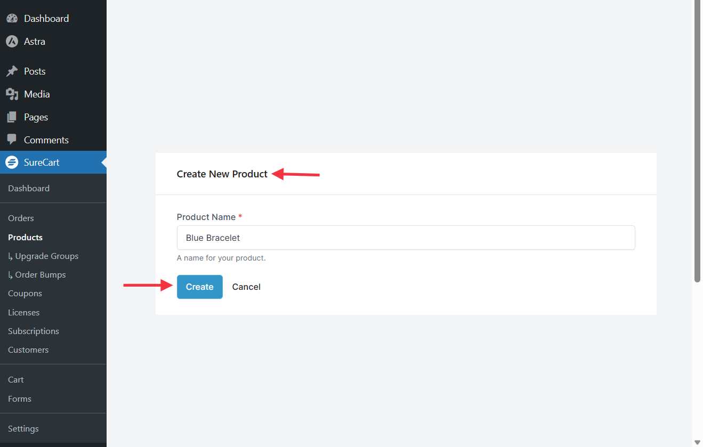Screen dimensions: 703x447
Task: Select Licenses in the sidebar
Action: (23, 313)
